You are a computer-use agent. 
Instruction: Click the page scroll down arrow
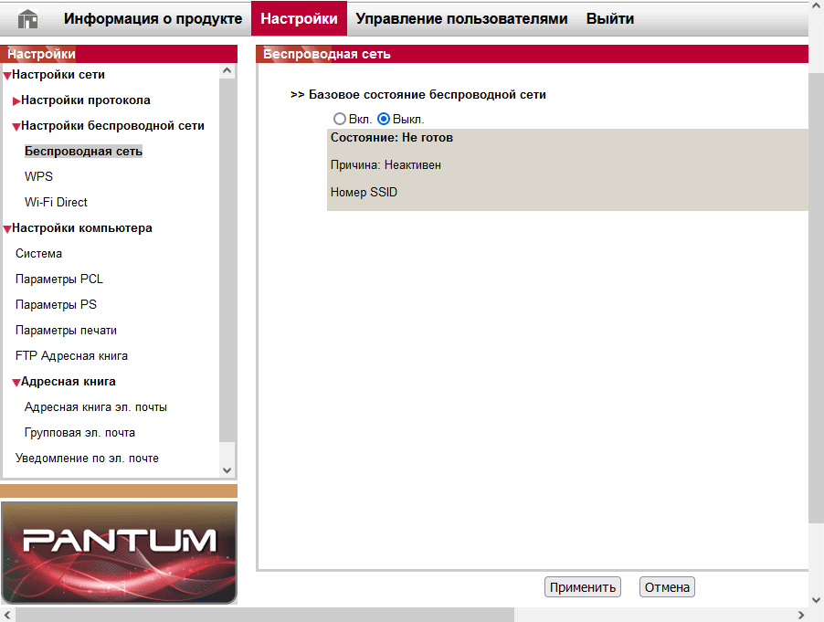[816, 599]
